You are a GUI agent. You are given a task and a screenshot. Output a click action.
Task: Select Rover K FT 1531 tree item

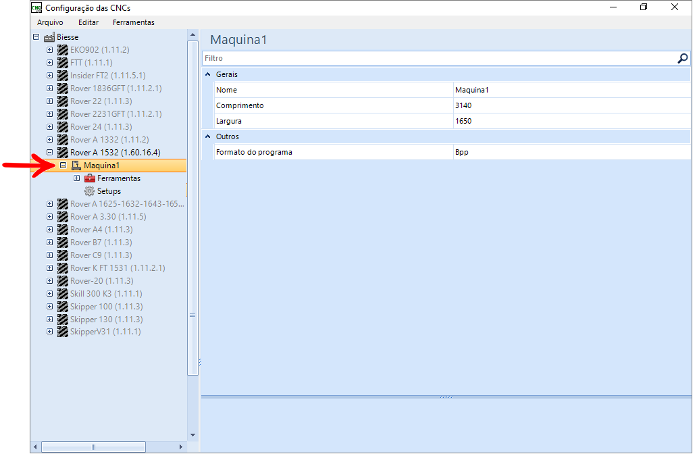click(118, 268)
